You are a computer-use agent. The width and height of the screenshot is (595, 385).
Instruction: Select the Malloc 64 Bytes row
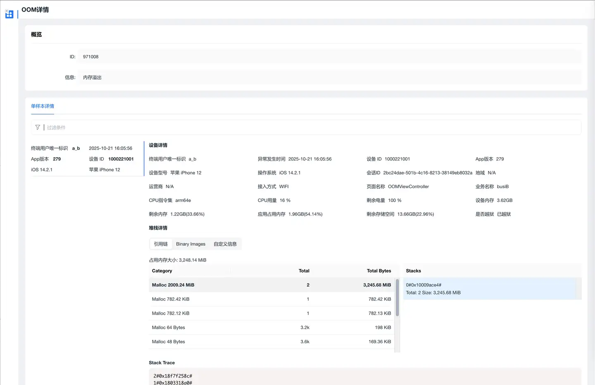[x=271, y=328]
